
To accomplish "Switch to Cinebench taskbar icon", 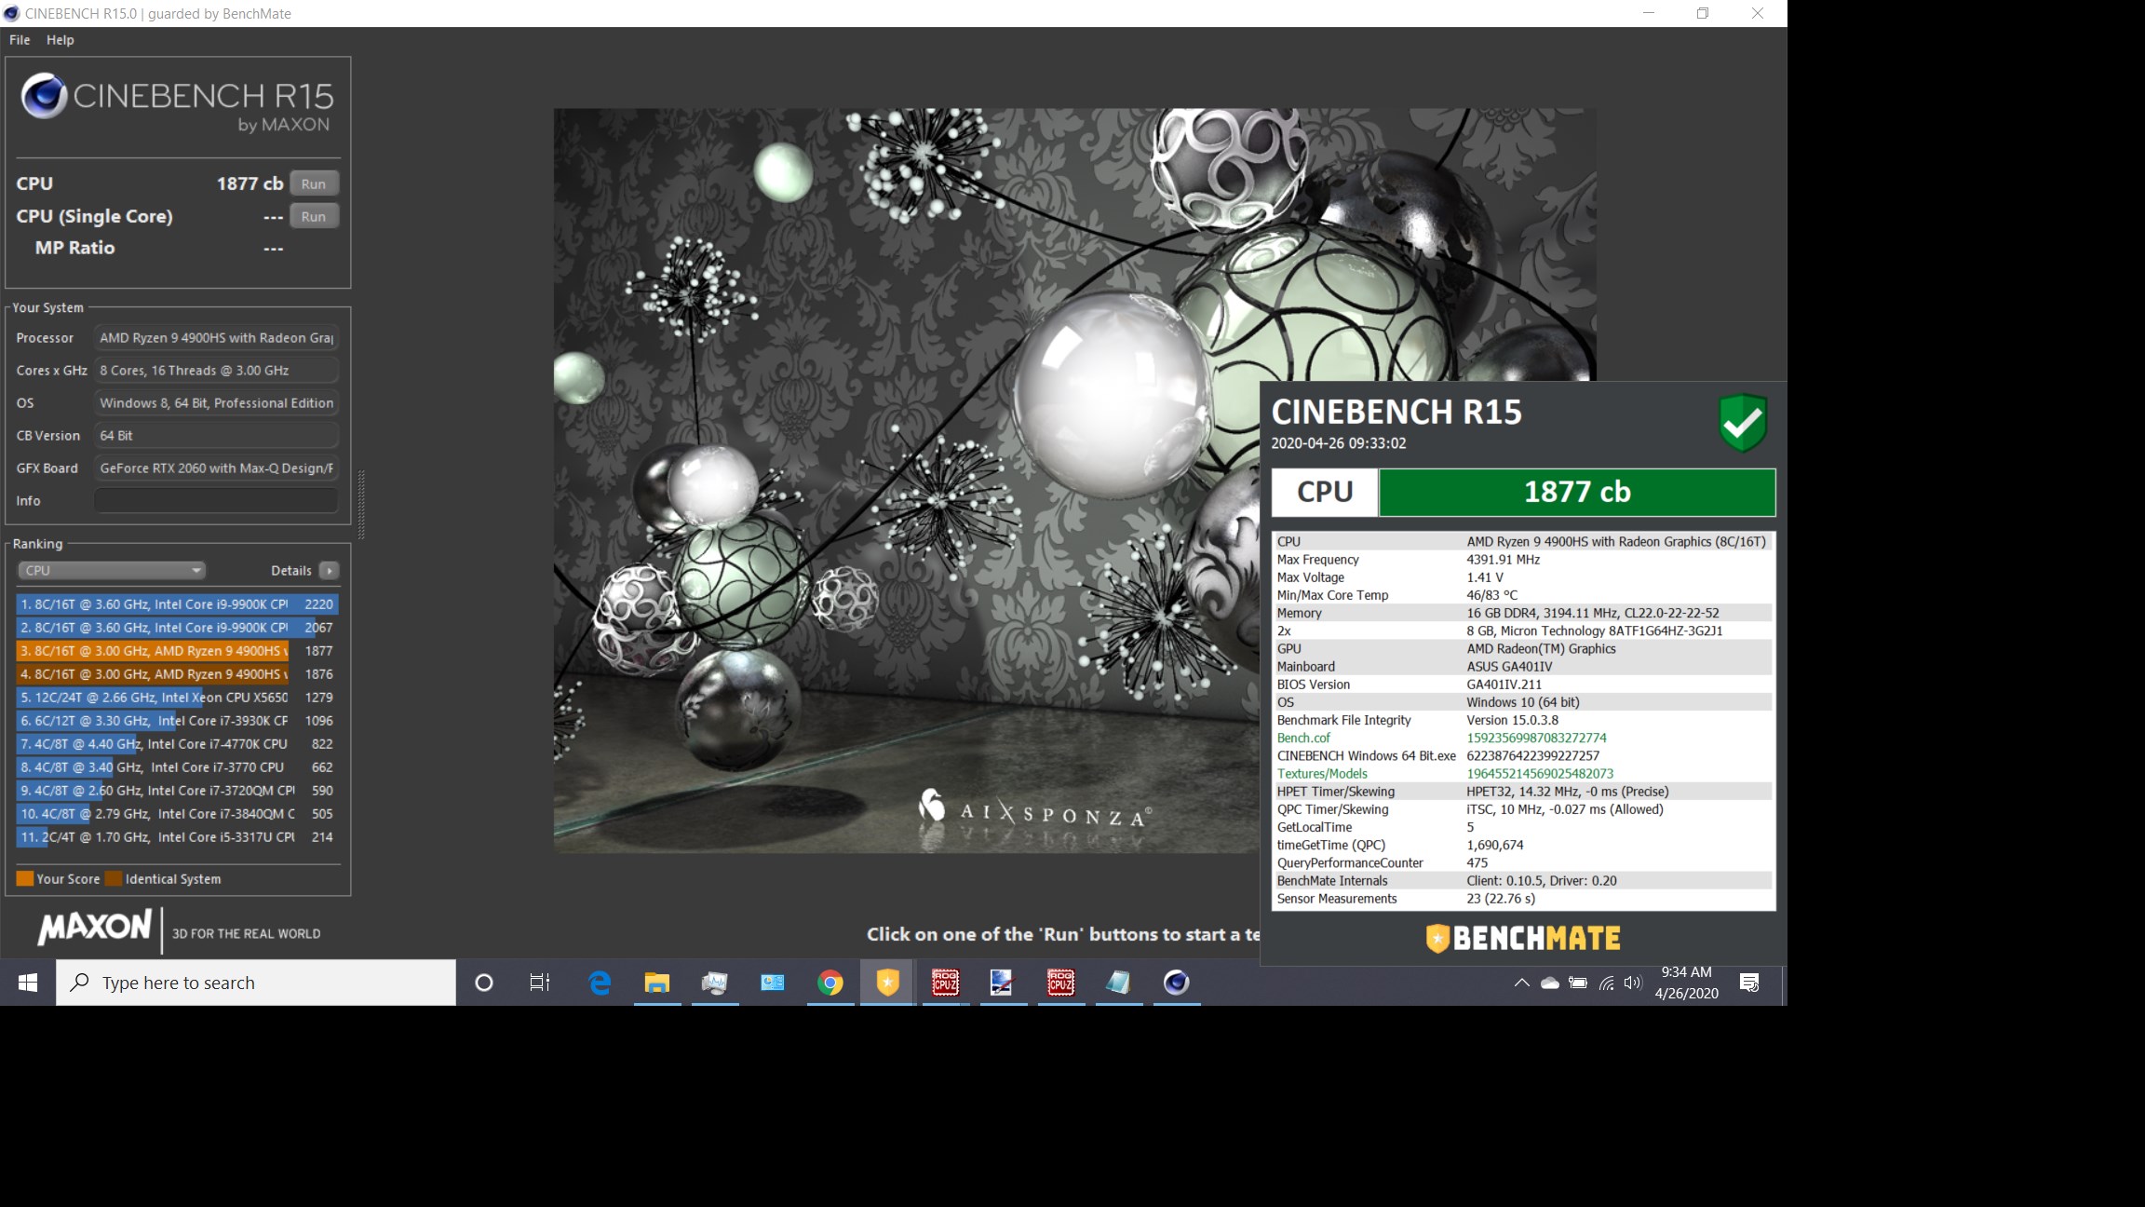I will coord(1176,983).
